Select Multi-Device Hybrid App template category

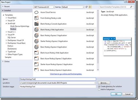click(x=20, y=26)
